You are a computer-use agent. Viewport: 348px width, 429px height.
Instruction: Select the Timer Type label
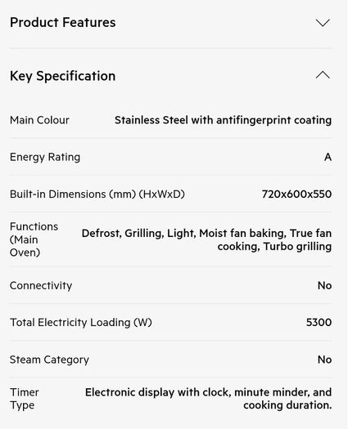click(x=24, y=399)
